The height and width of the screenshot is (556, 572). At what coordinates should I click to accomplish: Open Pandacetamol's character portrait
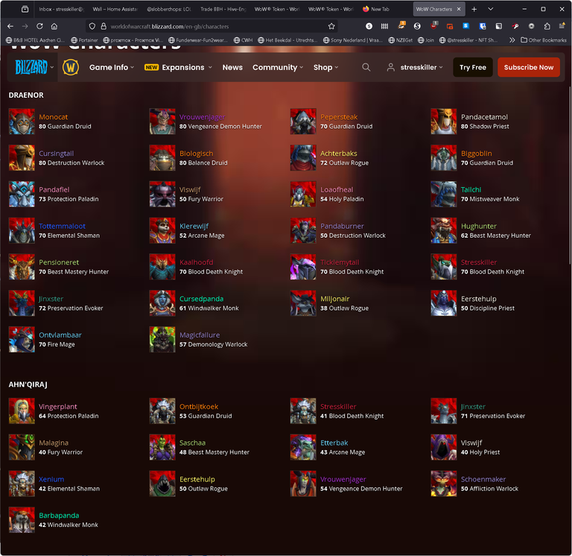point(444,121)
